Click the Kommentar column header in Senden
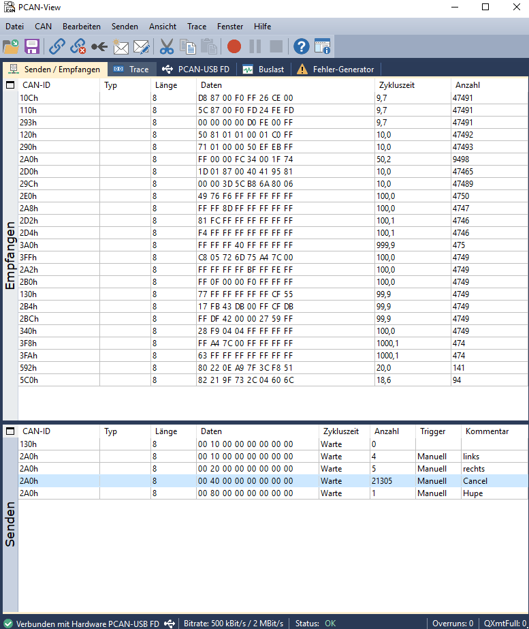This screenshot has height=629, width=529. pos(487,431)
